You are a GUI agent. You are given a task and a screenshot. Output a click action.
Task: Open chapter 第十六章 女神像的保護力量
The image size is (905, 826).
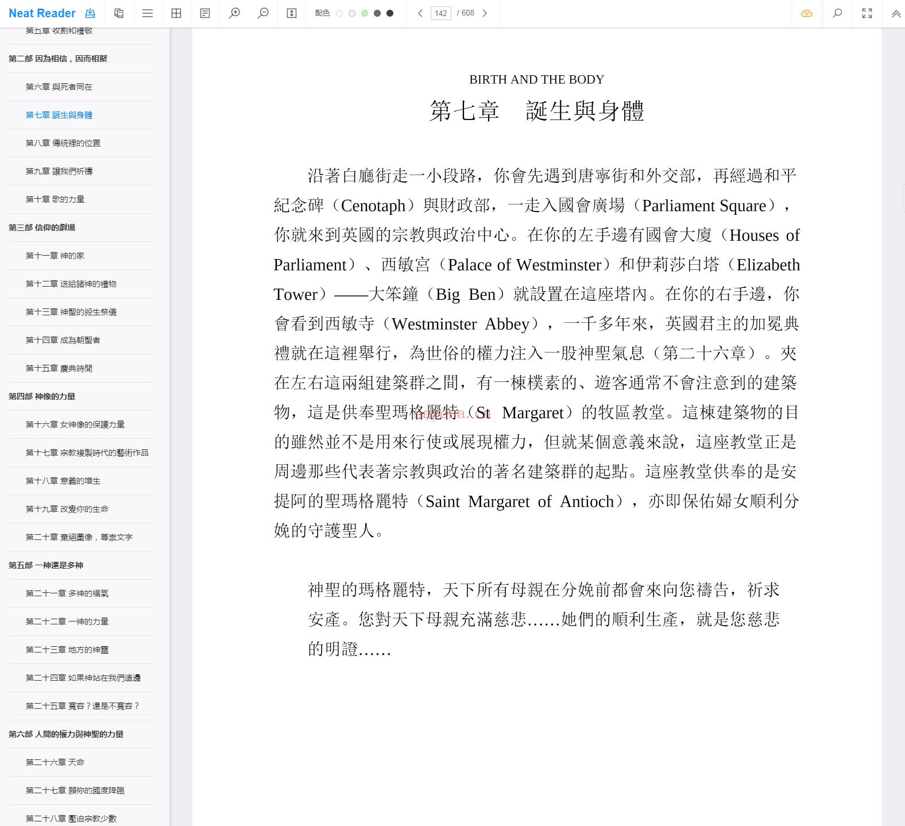75,424
